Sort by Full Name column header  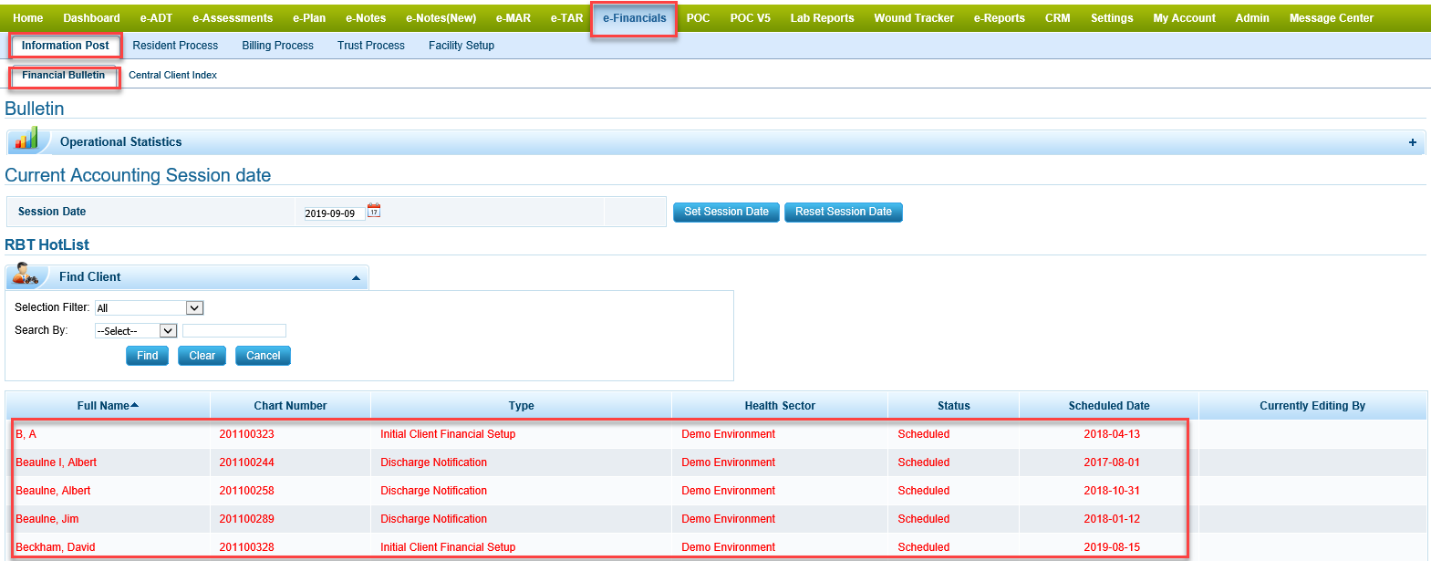(107, 406)
